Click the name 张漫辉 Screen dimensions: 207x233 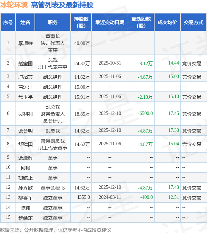pos(26,158)
